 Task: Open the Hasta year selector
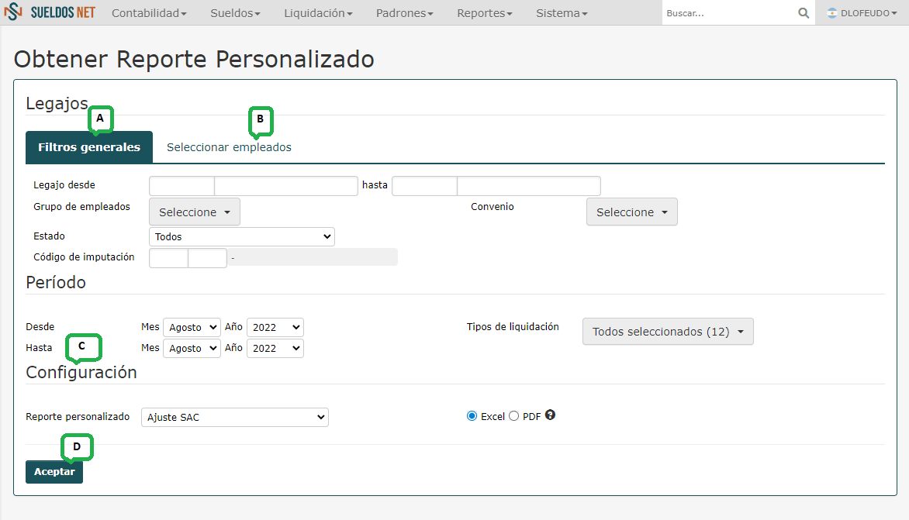[275, 349]
